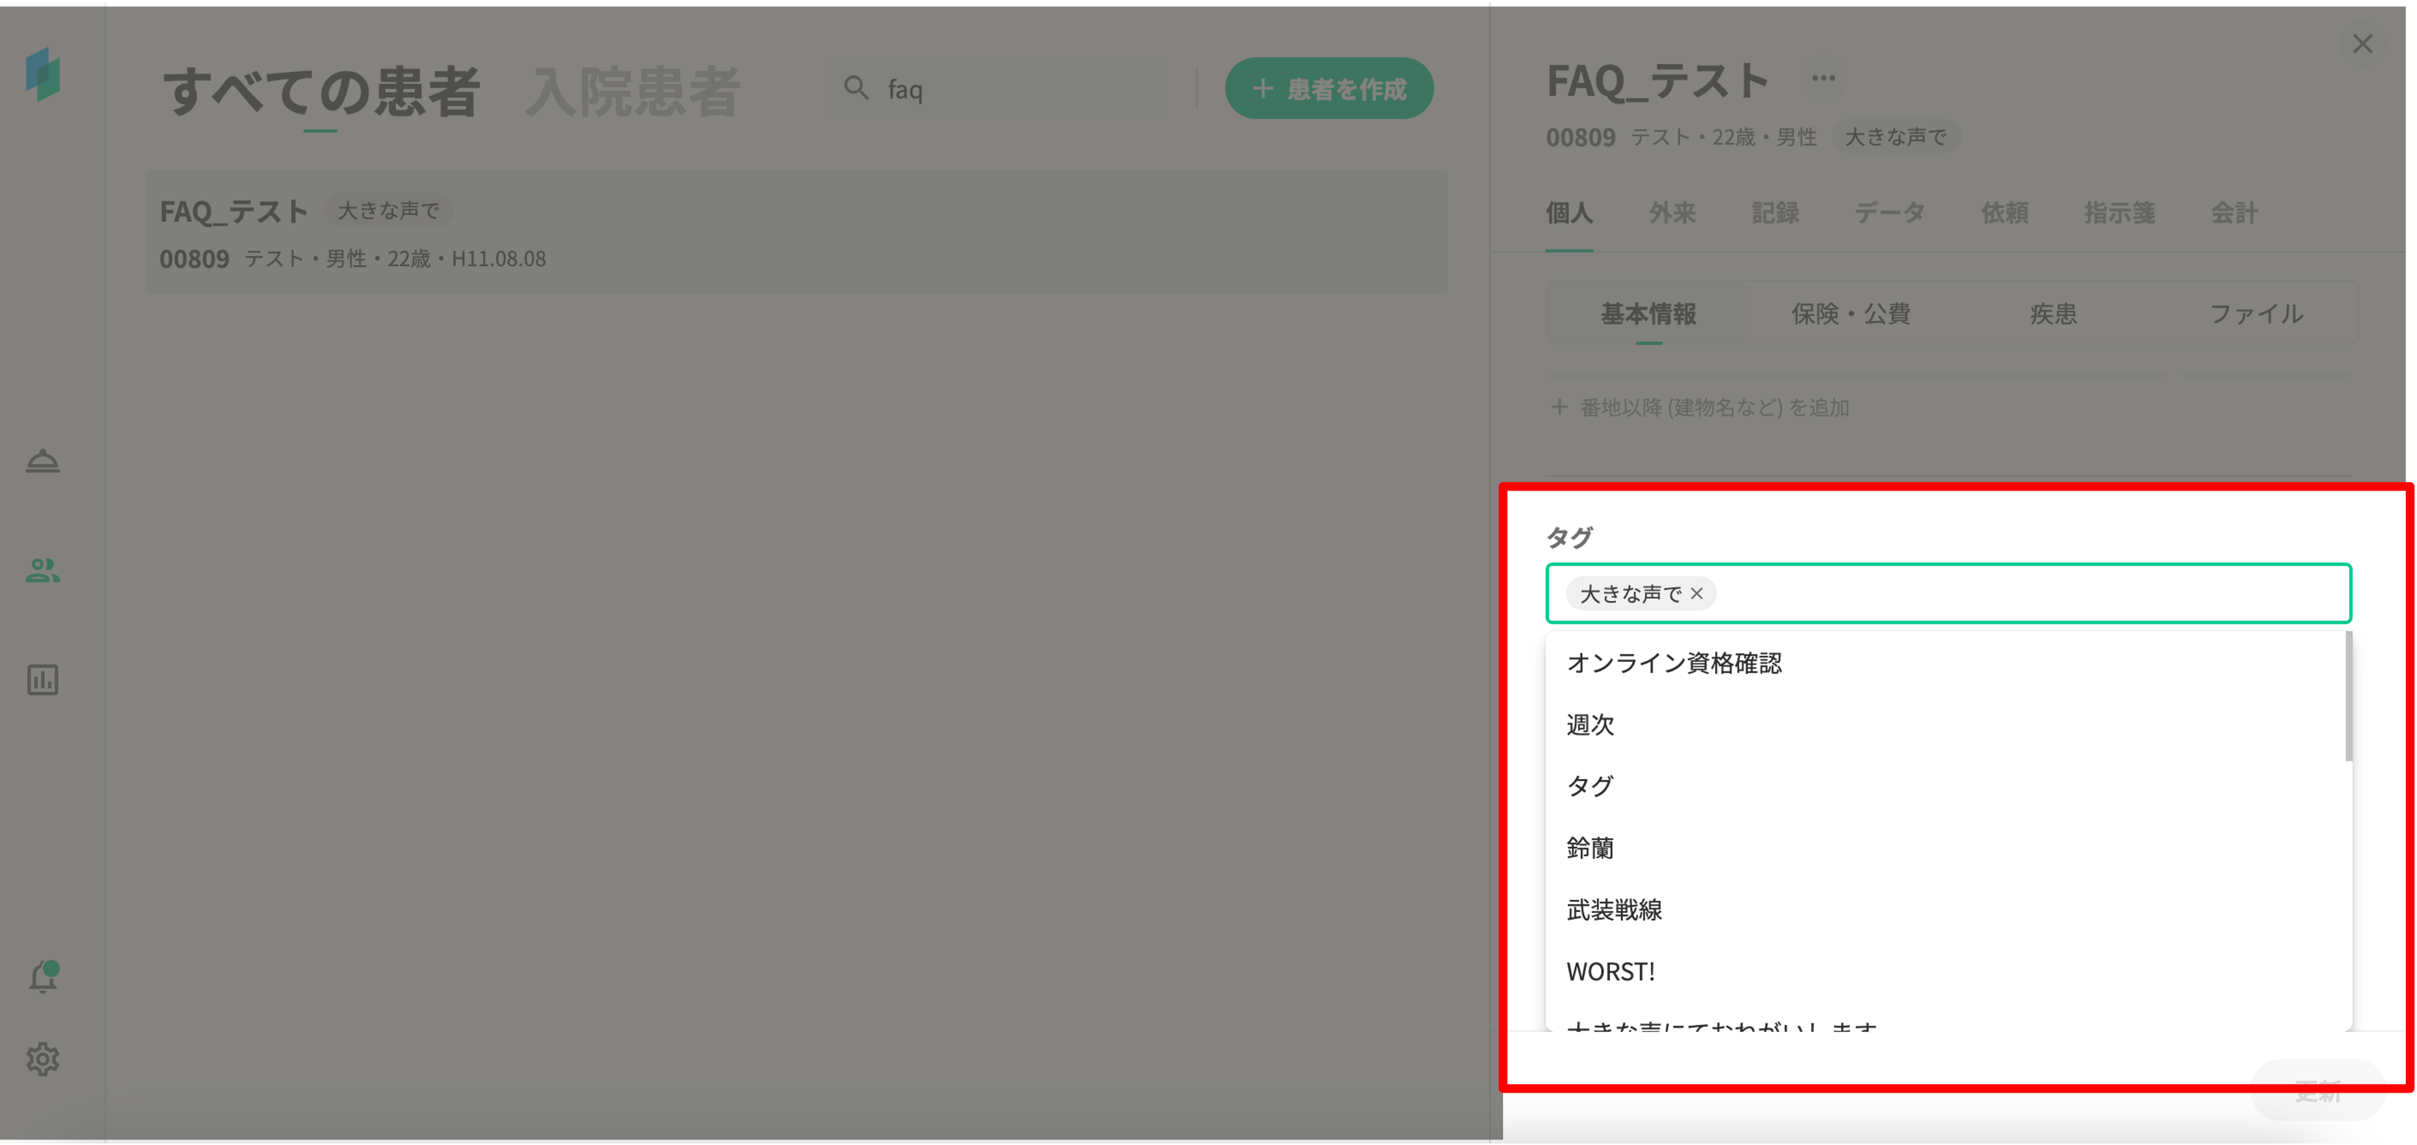Choose 武装戦線 tag option
Viewport: 2417px width, 1145px height.
point(1614,909)
